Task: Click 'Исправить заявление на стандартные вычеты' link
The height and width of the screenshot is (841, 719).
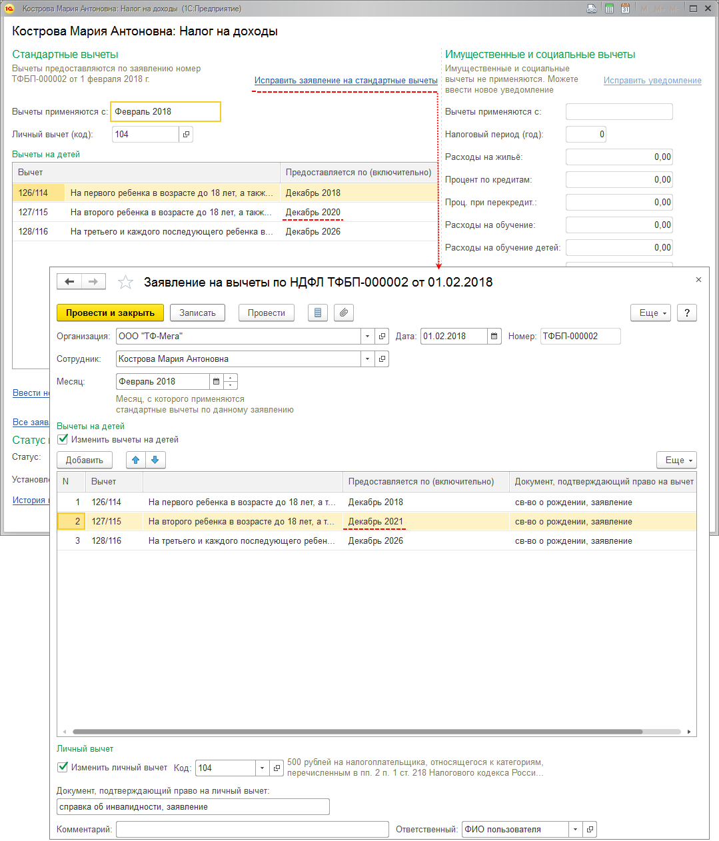Action: pos(345,81)
